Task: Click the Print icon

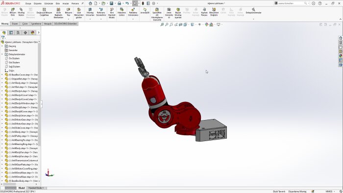Action: [119, 3]
